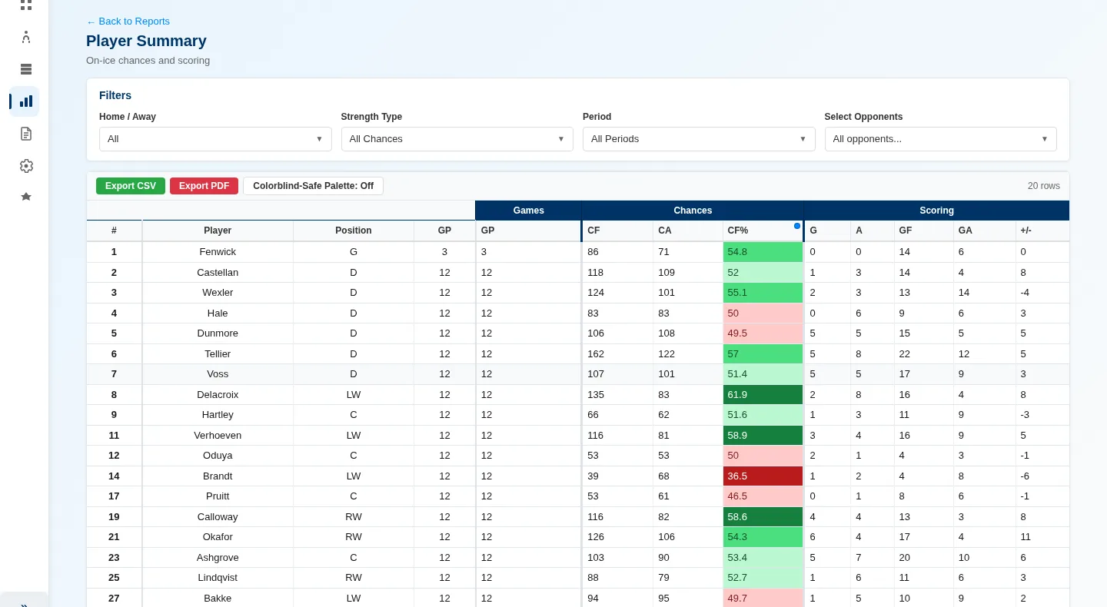Click the dark red 36.5 CF% cell
This screenshot has height=607, width=1107.
(763, 476)
